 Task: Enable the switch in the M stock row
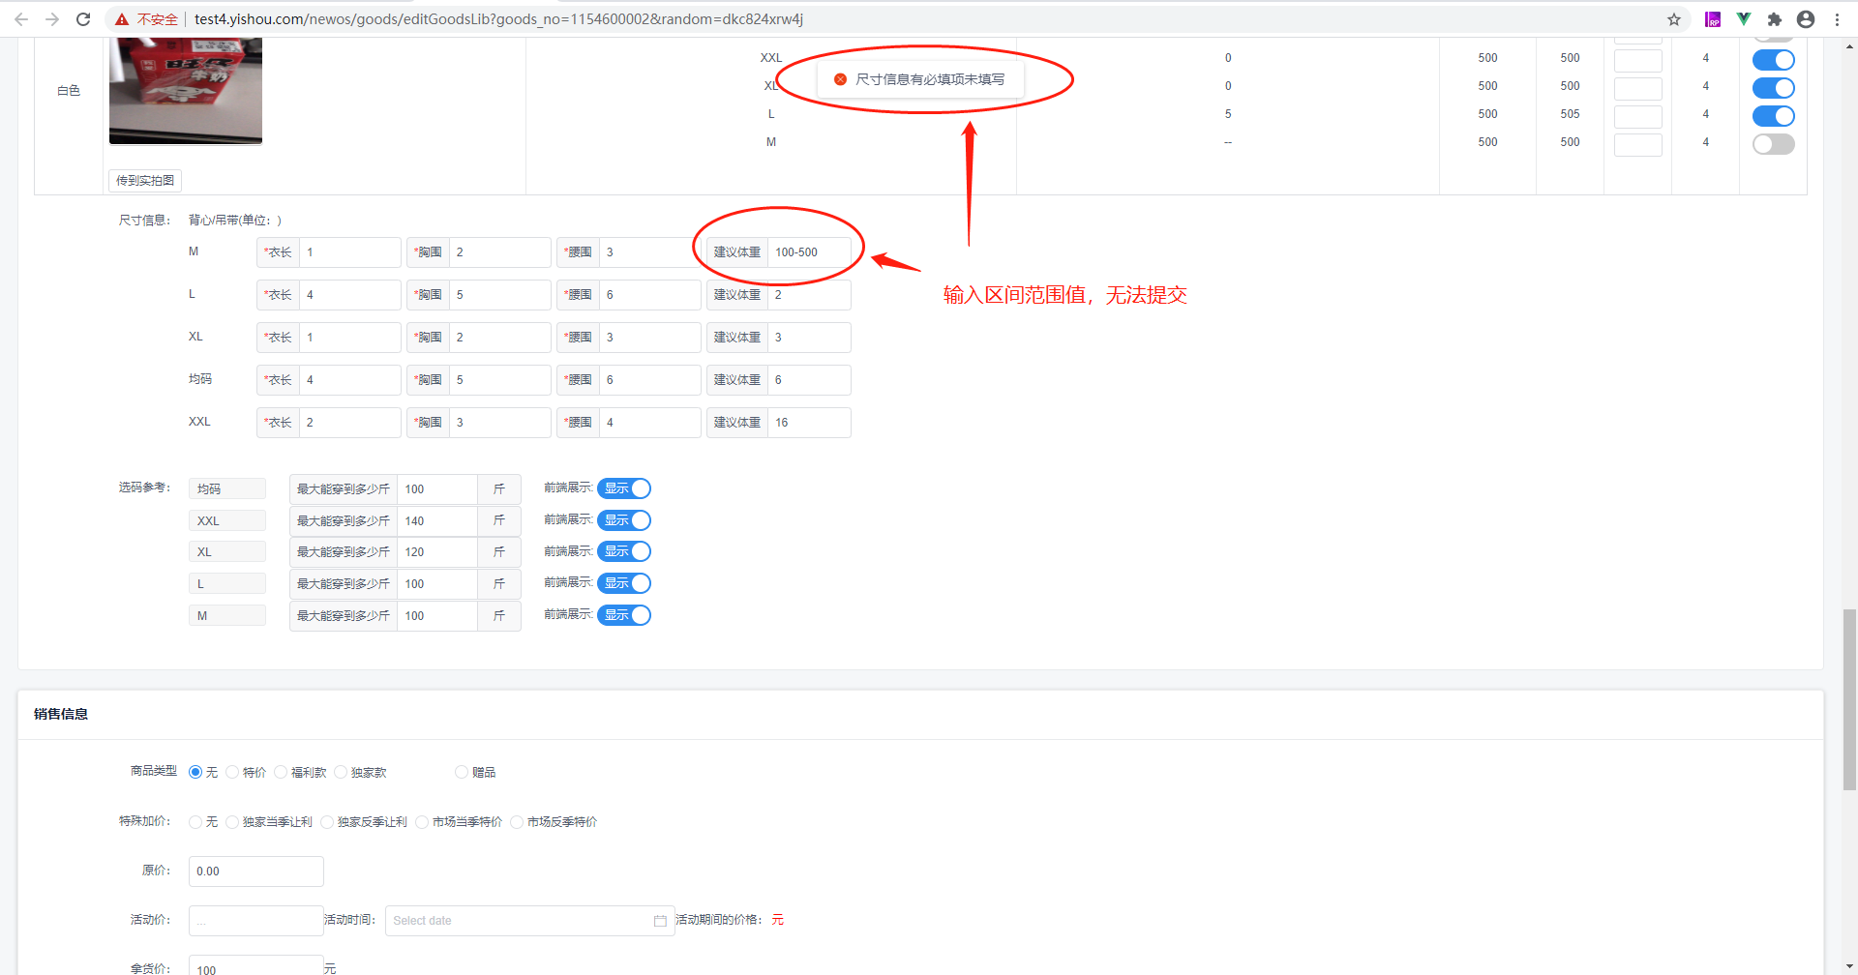1774,144
